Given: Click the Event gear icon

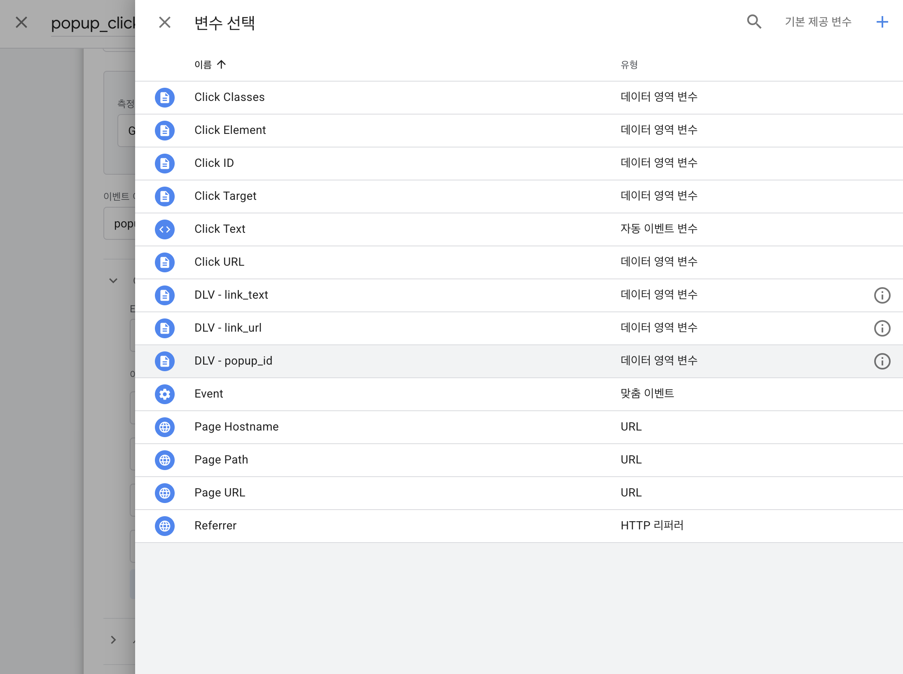Looking at the screenshot, I should 165,394.
